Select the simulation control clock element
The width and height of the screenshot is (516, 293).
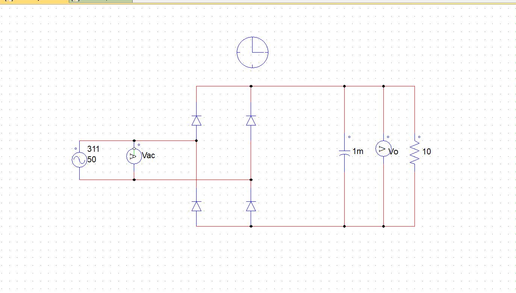(x=253, y=52)
